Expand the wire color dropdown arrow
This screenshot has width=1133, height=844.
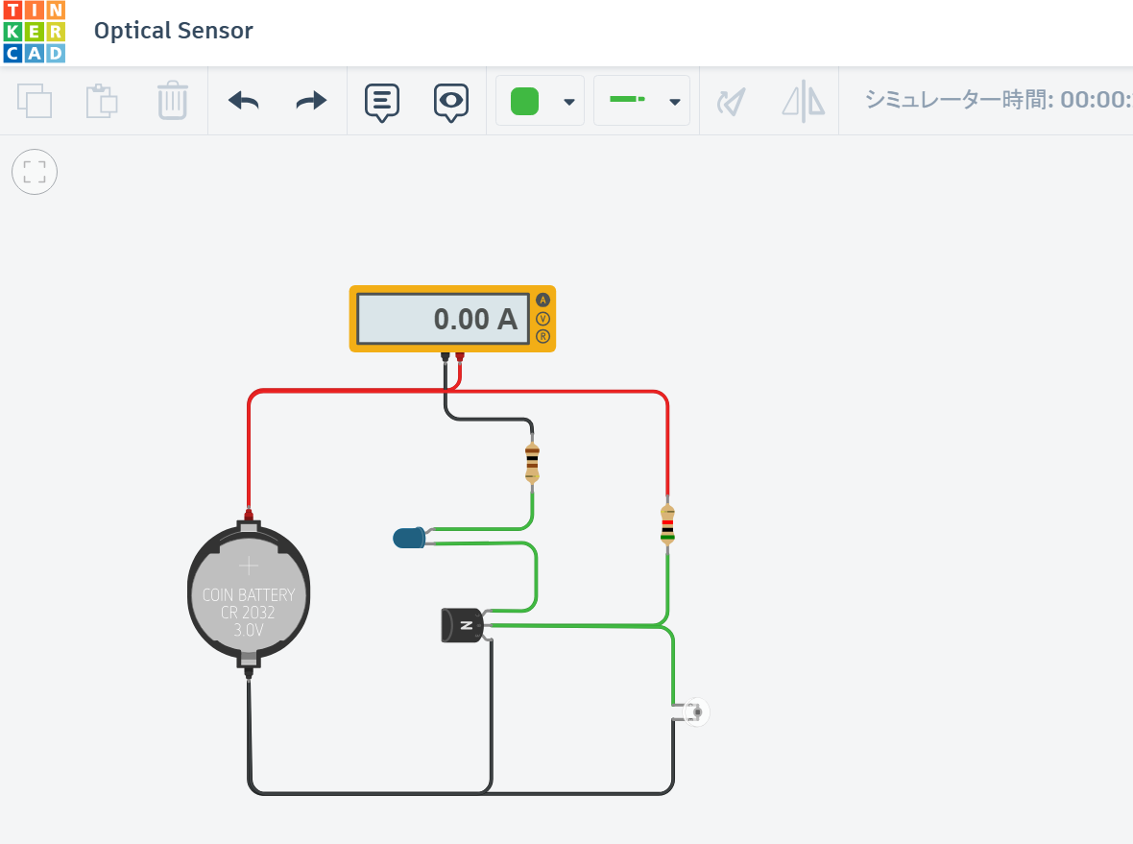pyautogui.click(x=569, y=102)
